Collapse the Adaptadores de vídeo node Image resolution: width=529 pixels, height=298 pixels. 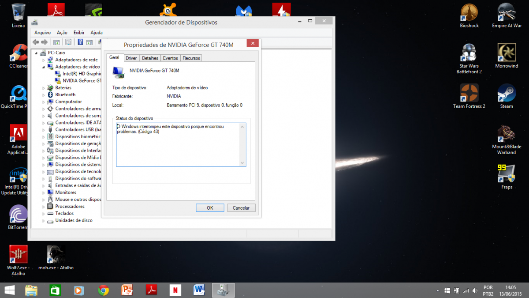click(x=44, y=67)
